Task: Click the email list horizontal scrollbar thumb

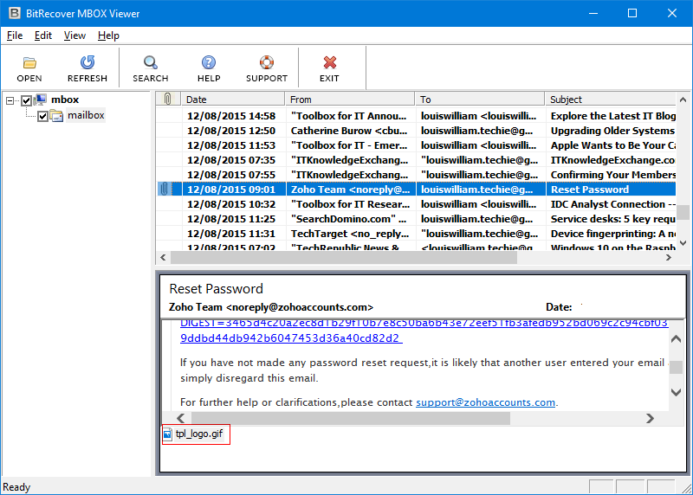Action: (x=344, y=257)
